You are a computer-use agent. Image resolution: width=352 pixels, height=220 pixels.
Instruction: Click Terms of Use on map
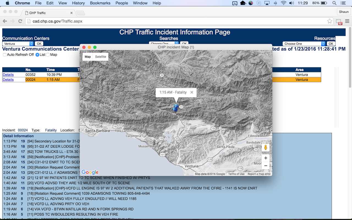coord(236,174)
